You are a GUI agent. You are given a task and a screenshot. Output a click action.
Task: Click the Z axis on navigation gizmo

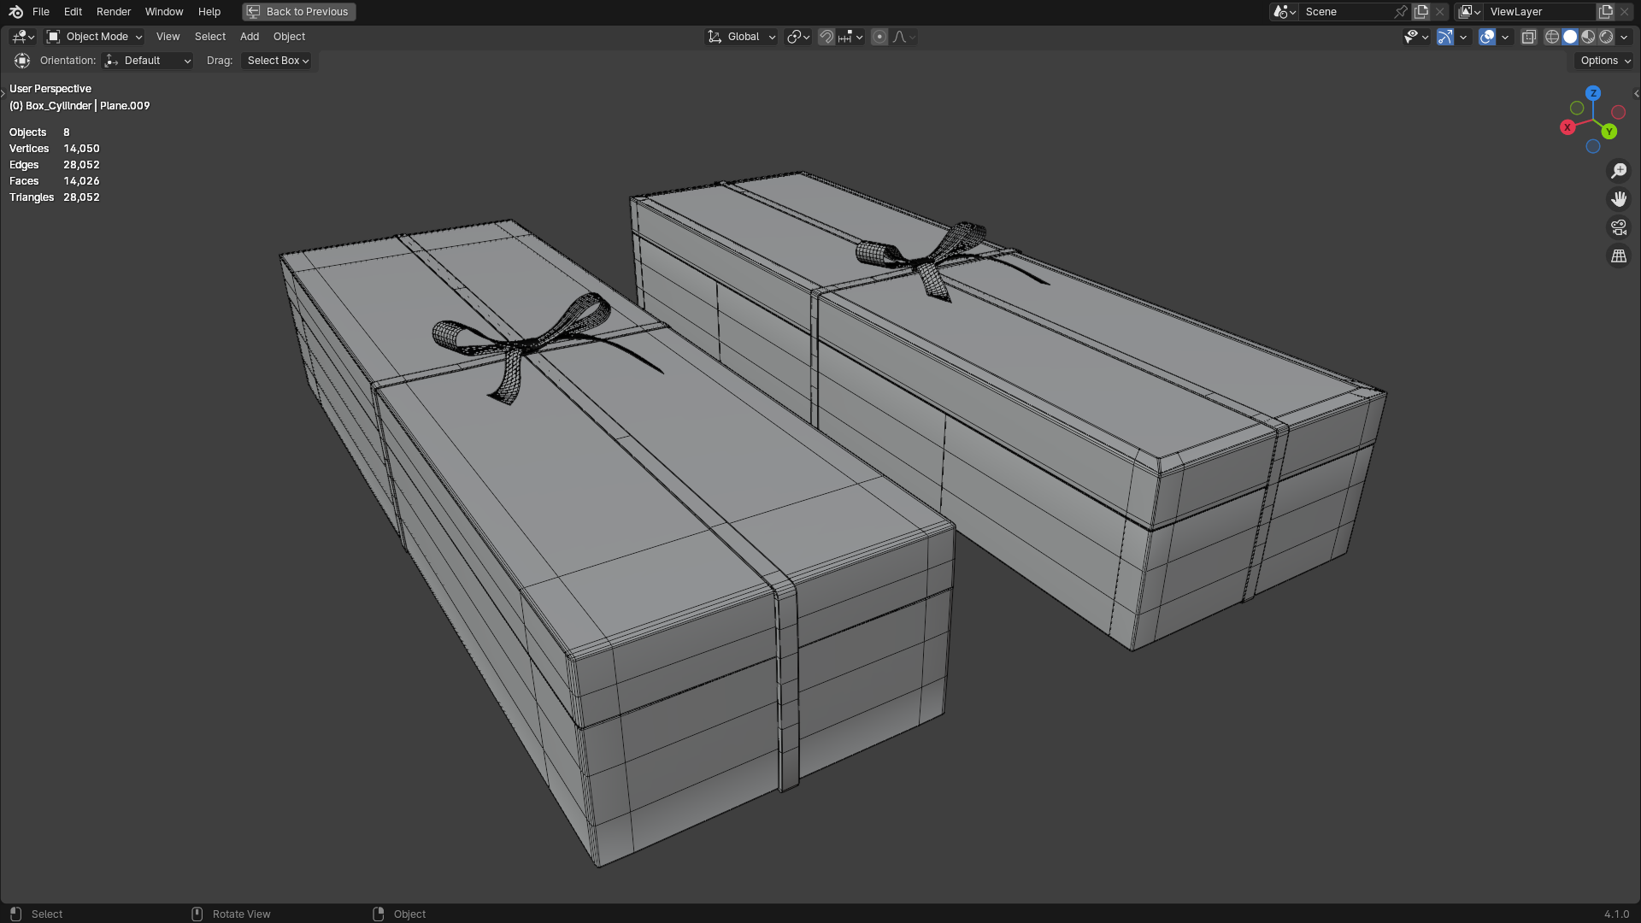[1592, 93]
